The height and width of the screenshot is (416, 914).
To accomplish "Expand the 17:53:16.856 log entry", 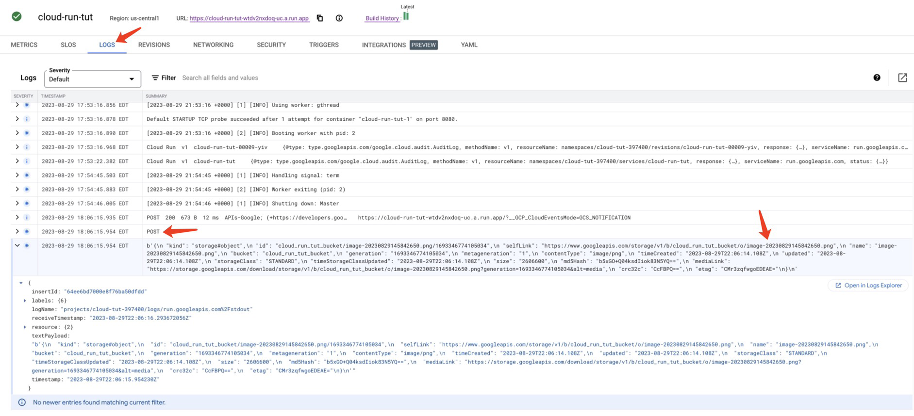I will point(17,105).
